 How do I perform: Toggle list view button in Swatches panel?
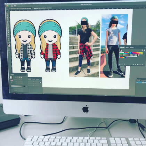142,50
